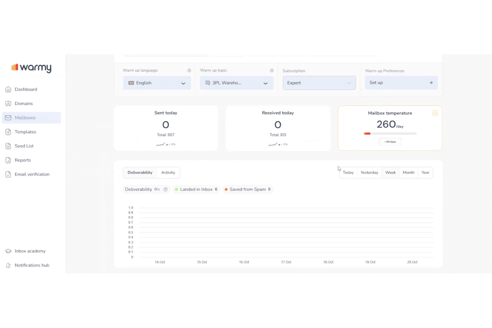Click the Total: 813 text
Viewport: 492px width, 328px height.
[278, 135]
